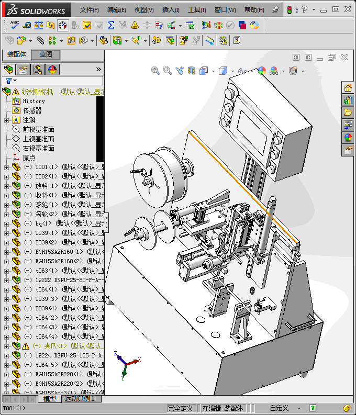Open the ConfigurationManager tab
This screenshot has height=415, width=356.
click(38, 70)
